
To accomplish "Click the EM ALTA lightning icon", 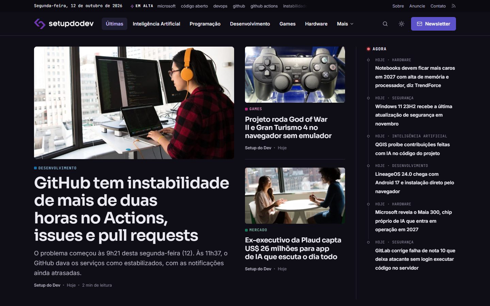I will tap(132, 6).
